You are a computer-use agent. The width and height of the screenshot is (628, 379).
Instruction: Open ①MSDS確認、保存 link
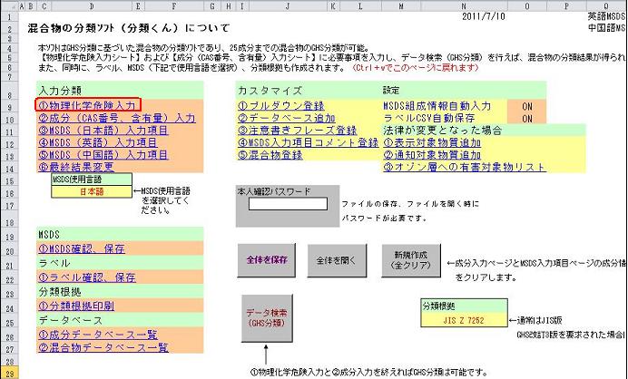coord(82,249)
